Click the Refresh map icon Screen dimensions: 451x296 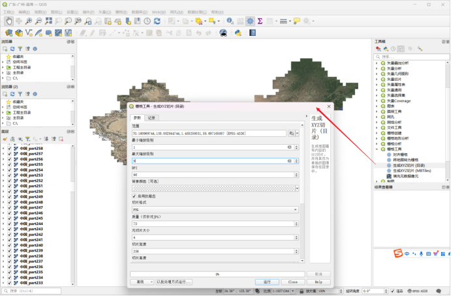tap(157, 21)
